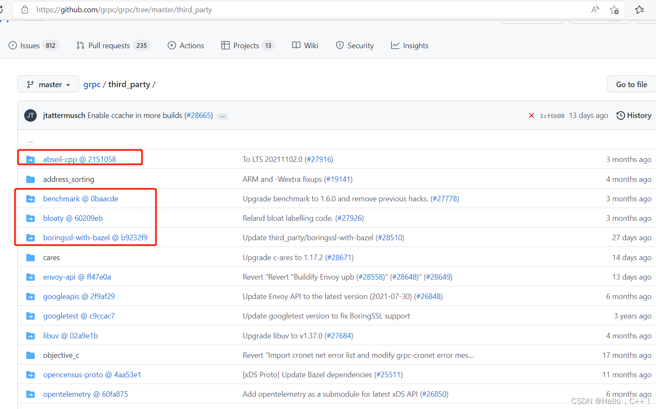Switch to the Wiki tab
656x409 pixels.
click(311, 45)
